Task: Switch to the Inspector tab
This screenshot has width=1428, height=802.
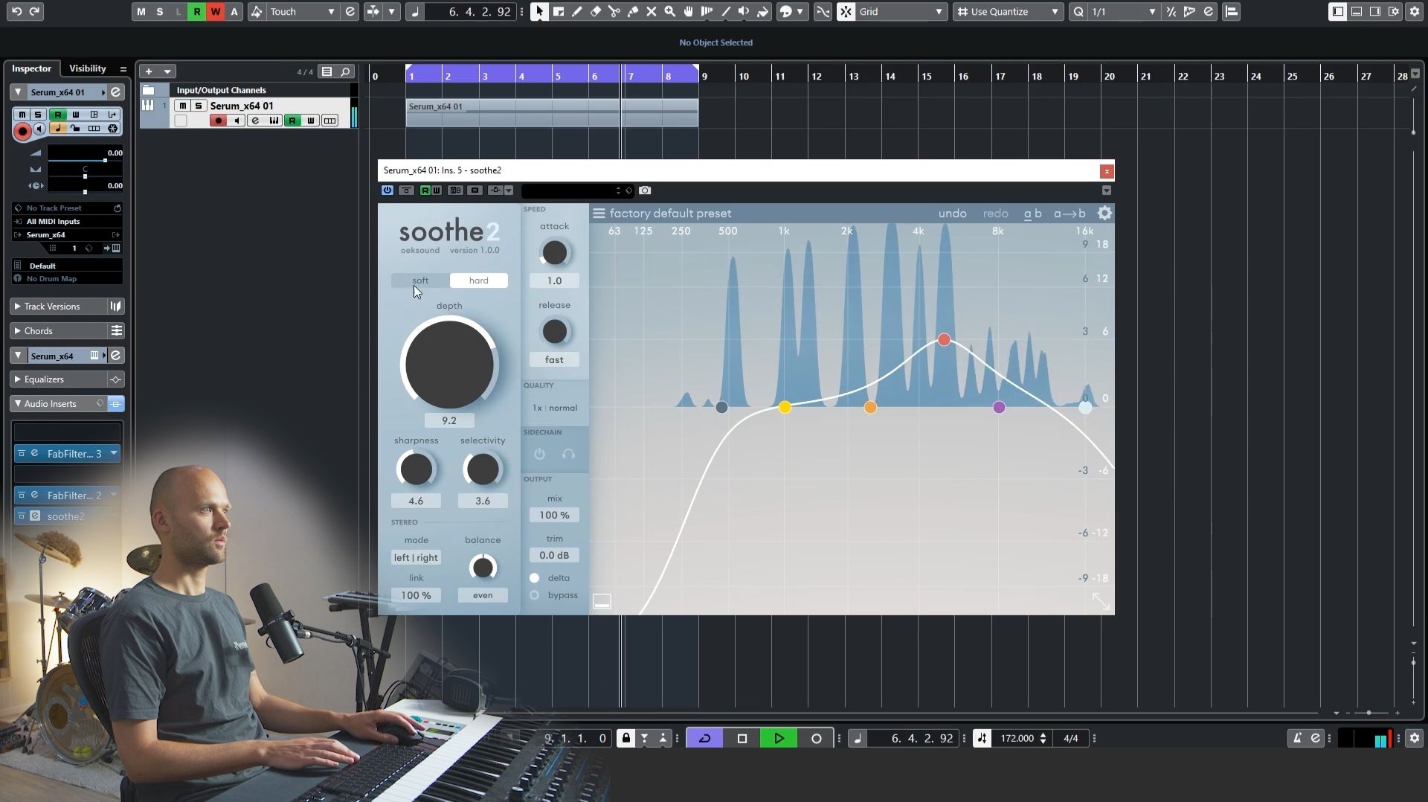Action: click(31, 68)
